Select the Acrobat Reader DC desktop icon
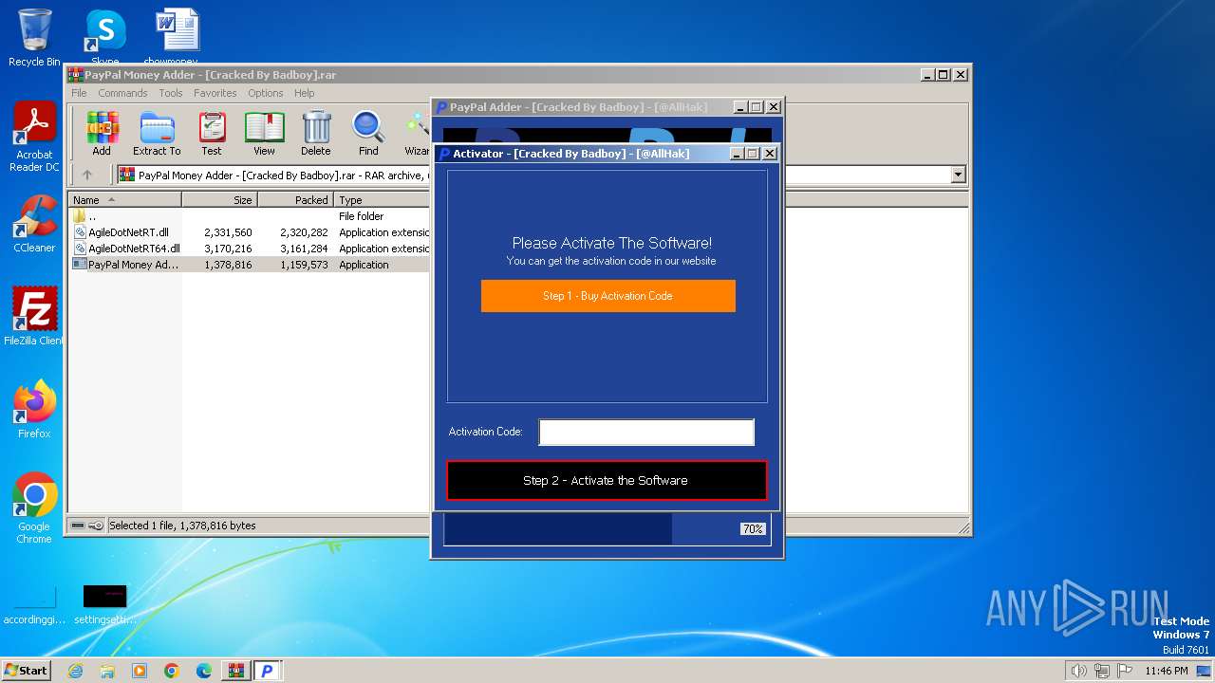Screen dimensions: 1215x683 [34, 138]
